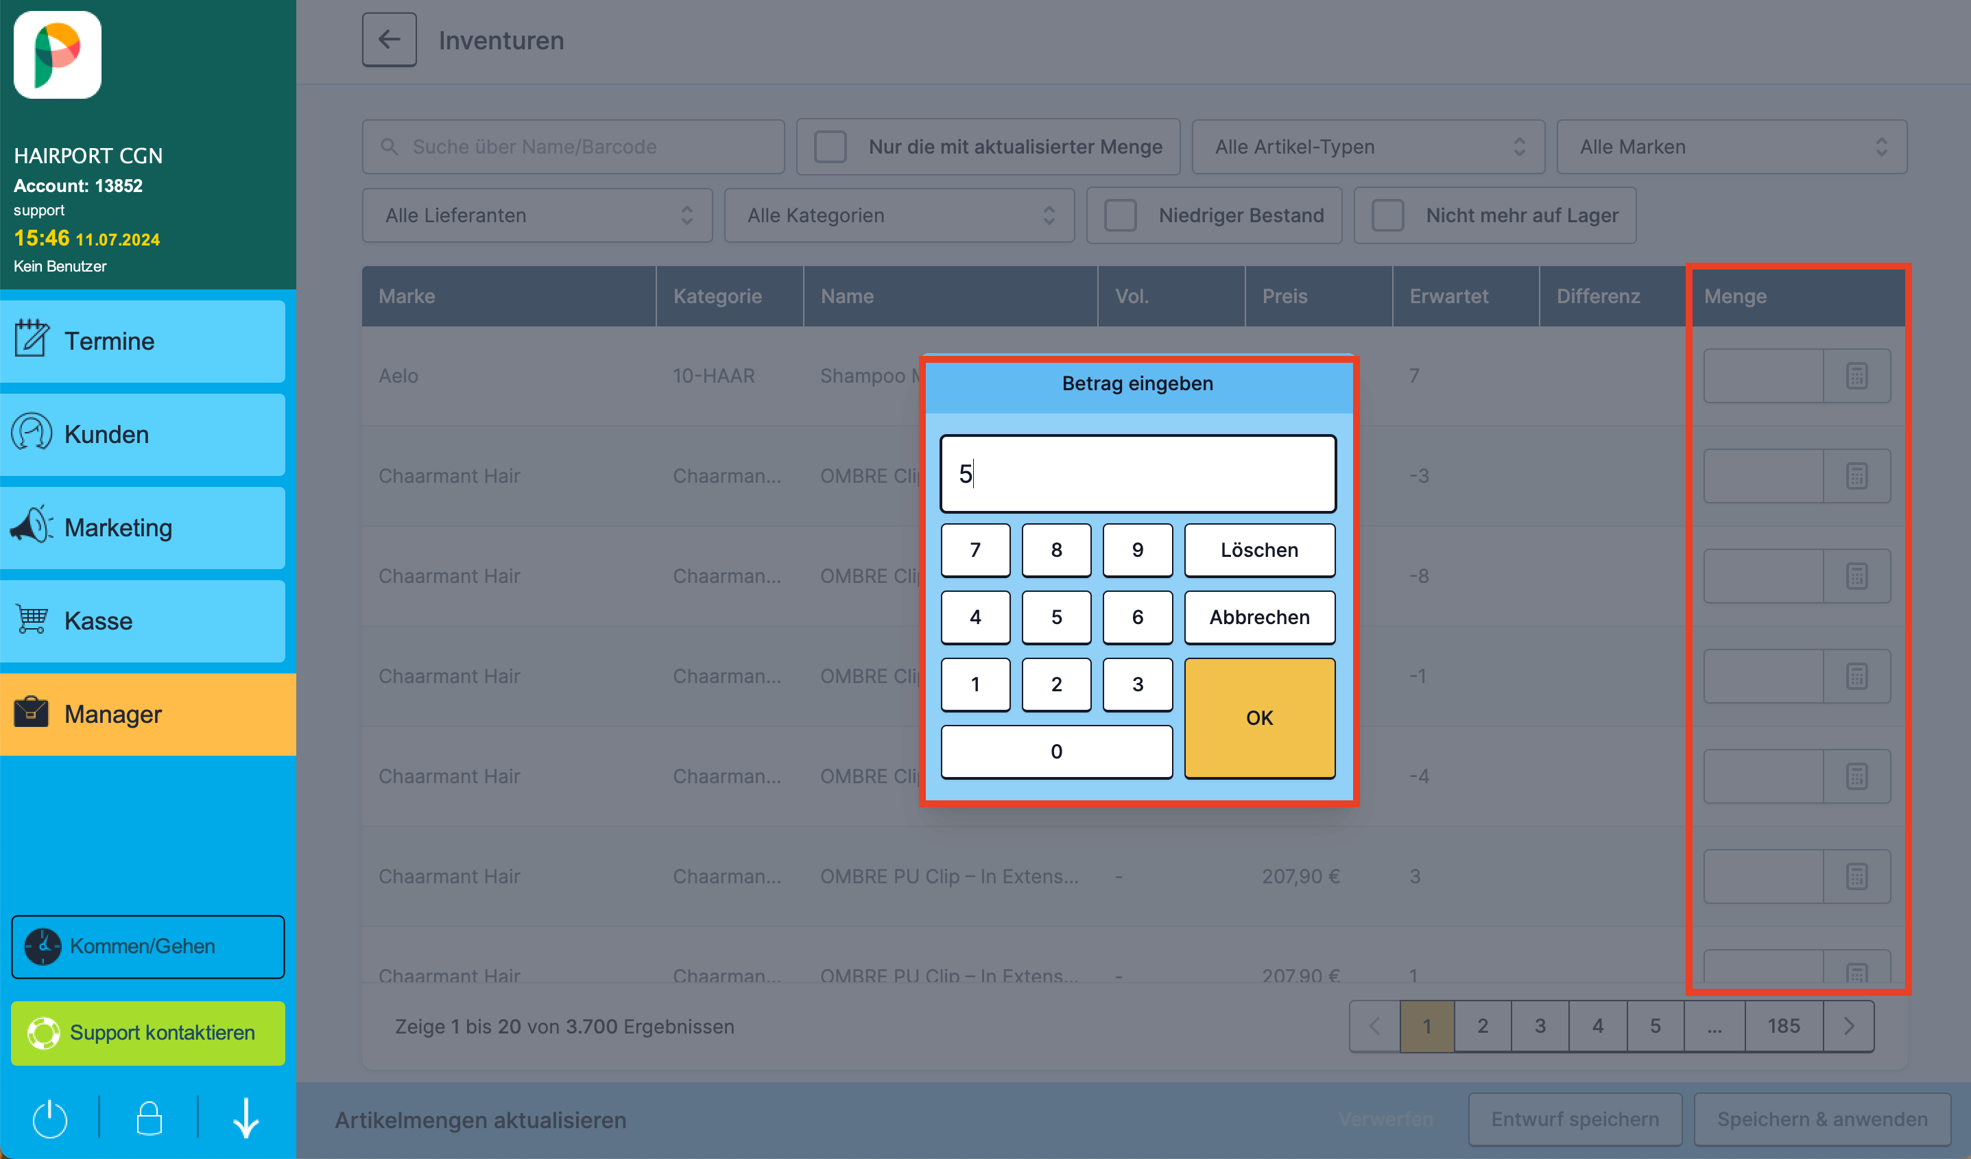
Task: Click the search magnifier icon
Action: pyautogui.click(x=389, y=146)
